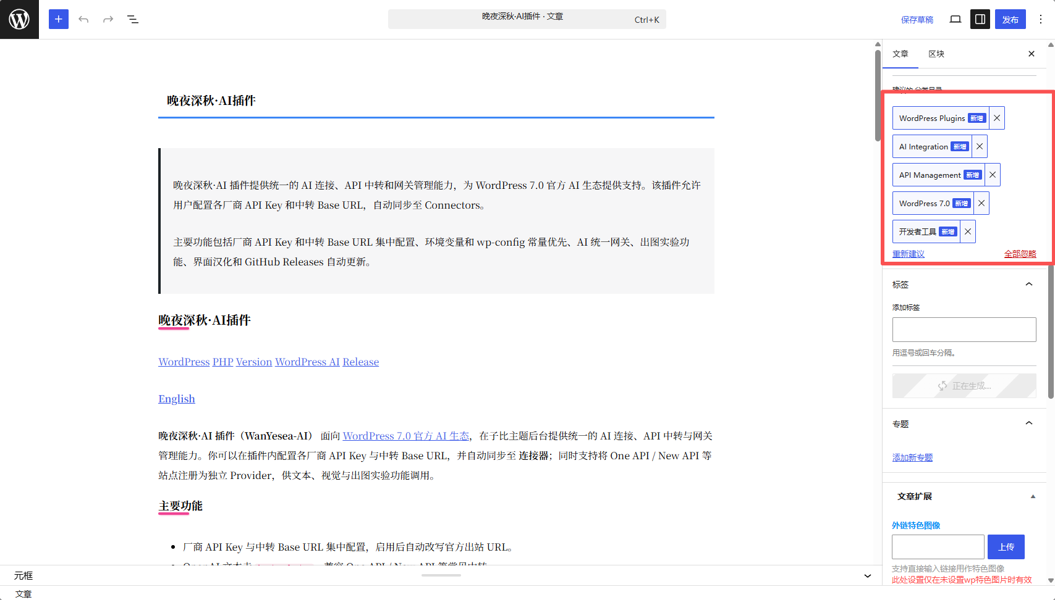Publish the post with 发布
The width and height of the screenshot is (1055, 600).
(x=1011, y=19)
